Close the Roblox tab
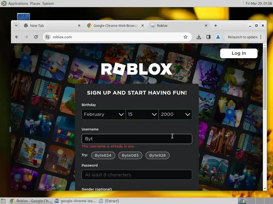 tap(206, 25)
